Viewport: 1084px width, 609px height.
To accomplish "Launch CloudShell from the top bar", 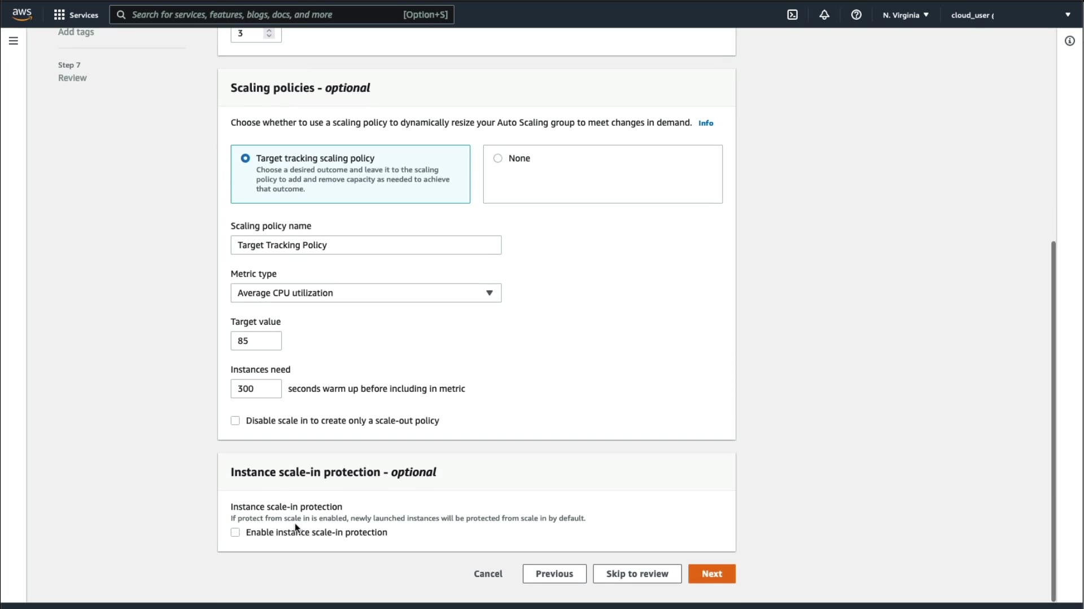I will [792, 15].
